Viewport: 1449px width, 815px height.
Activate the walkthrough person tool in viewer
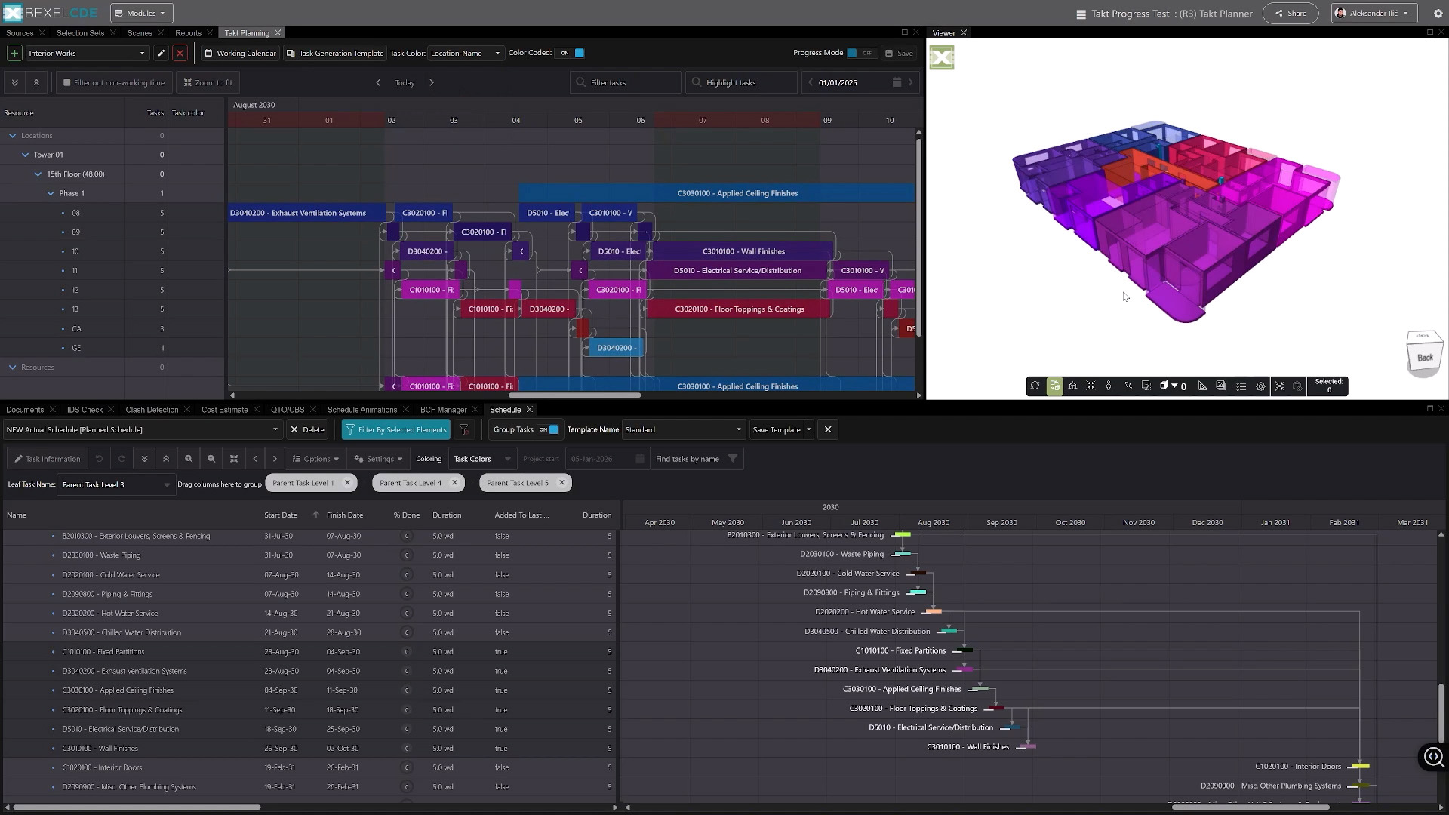(1109, 386)
